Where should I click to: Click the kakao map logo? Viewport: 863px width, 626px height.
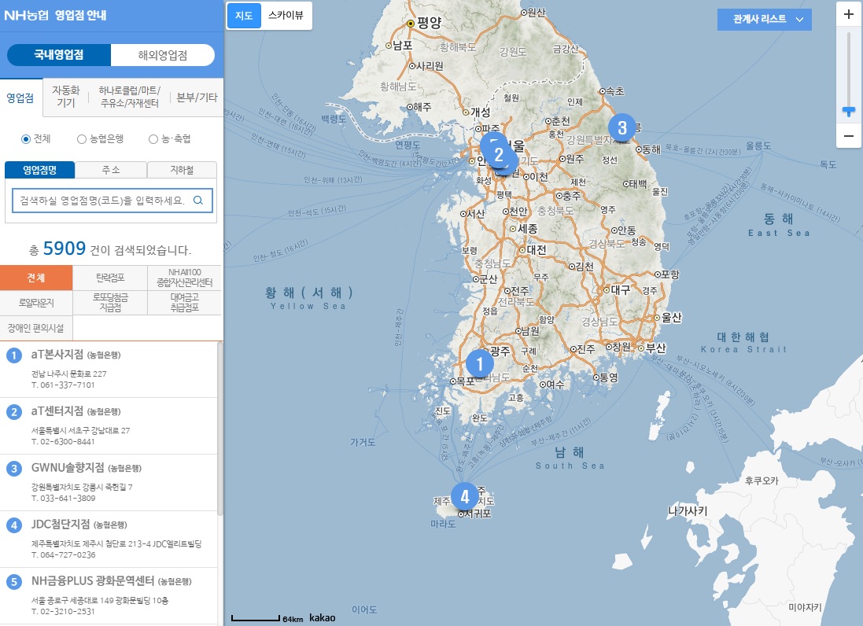pyautogui.click(x=323, y=618)
